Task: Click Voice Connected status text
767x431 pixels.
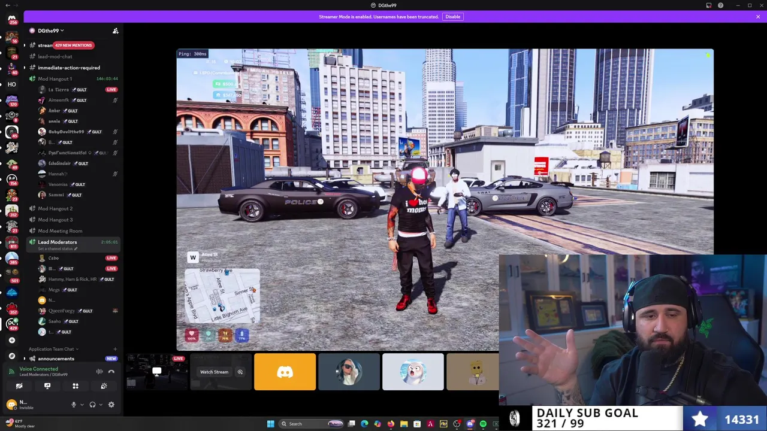Action: click(x=38, y=369)
